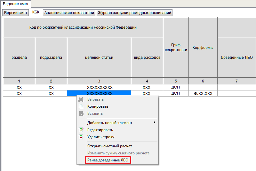Image resolution: width=256 pixels, height=171 pixels.
Task: Click Редактировать in the context menu
Action: pos(100,130)
